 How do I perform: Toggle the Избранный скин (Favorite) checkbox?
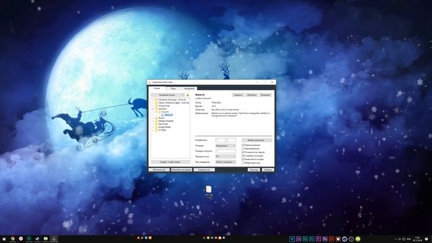(243, 163)
